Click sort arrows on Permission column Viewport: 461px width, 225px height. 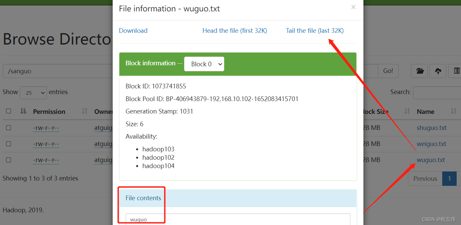84,111
